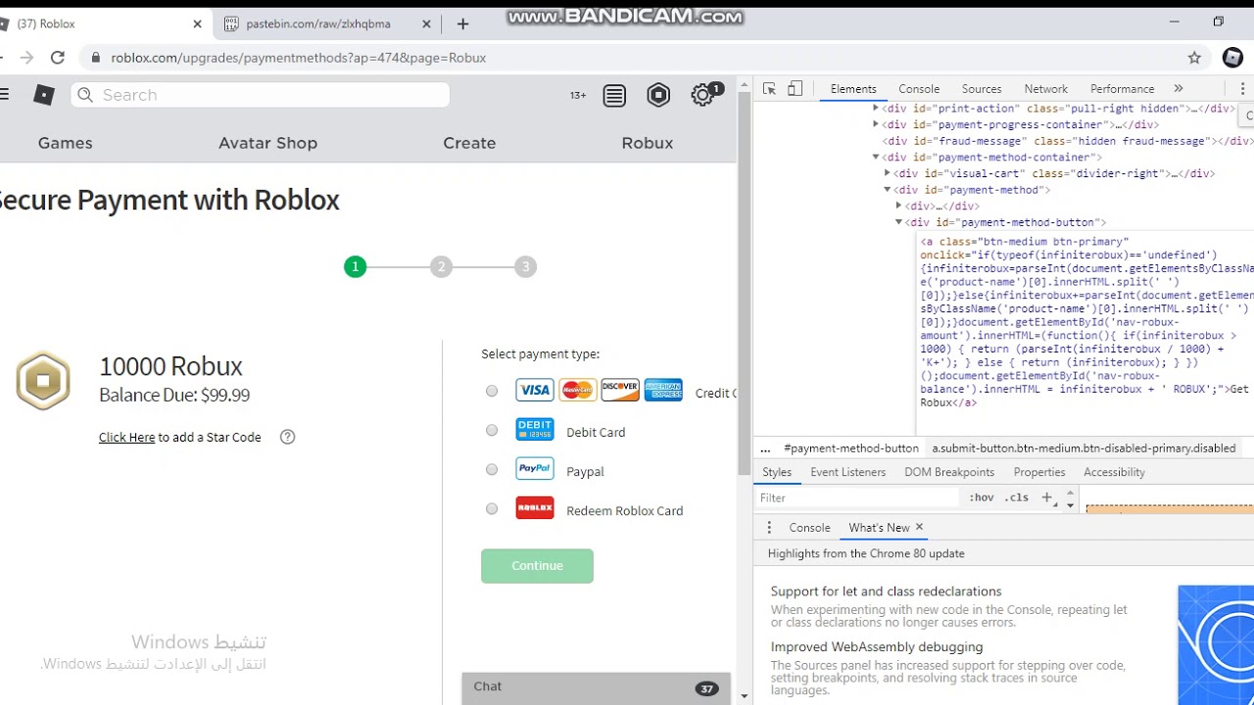Click the PayPal logo icon
The height and width of the screenshot is (705, 1254).
point(535,469)
